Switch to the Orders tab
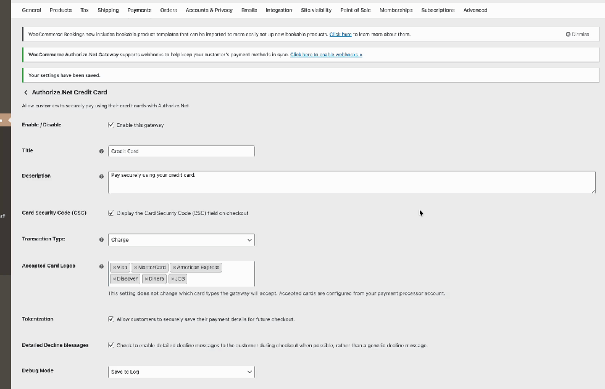This screenshot has width=605, height=389. [169, 10]
